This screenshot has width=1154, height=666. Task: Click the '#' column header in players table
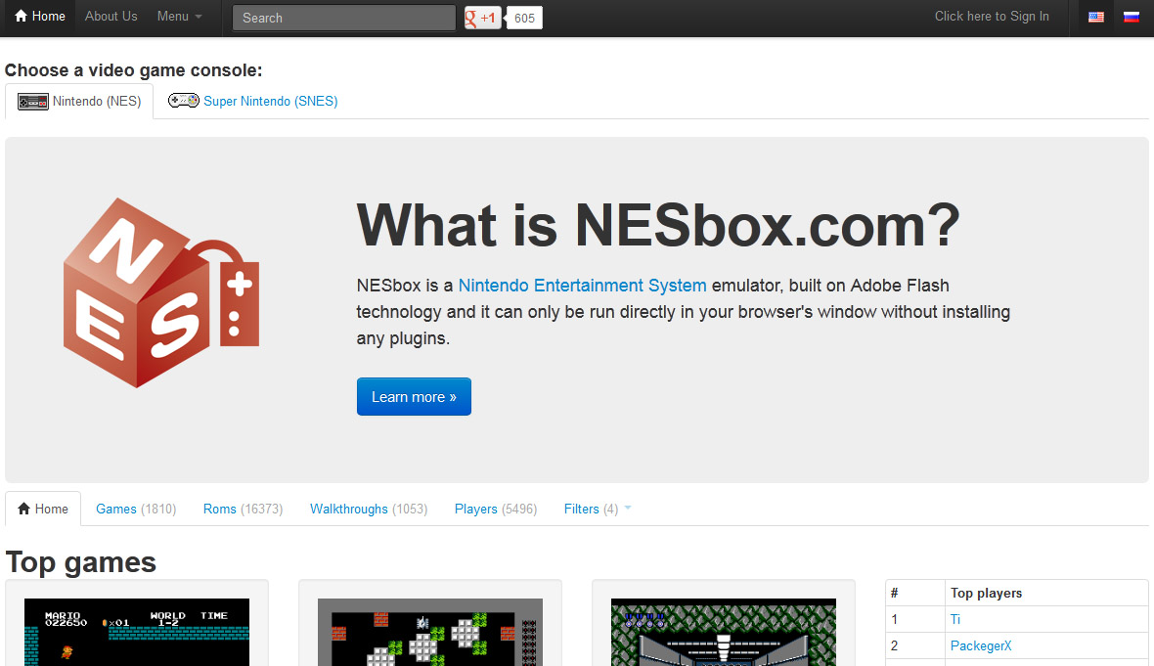tap(894, 594)
